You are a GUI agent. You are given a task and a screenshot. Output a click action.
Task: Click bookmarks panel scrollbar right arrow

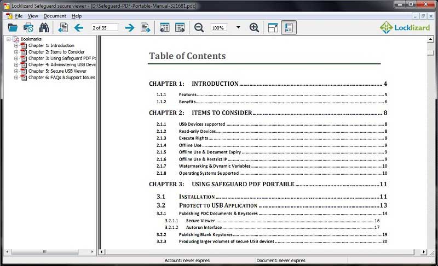click(92, 252)
